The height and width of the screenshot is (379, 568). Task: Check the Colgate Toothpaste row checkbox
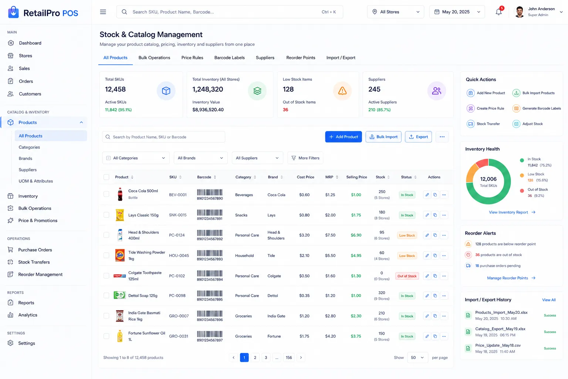click(106, 276)
